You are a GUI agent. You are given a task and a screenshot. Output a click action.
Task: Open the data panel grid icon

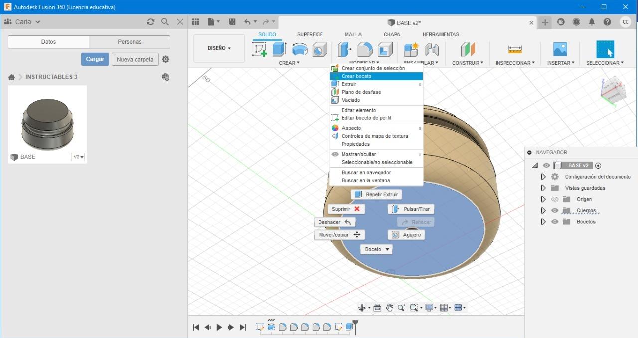coord(196,22)
